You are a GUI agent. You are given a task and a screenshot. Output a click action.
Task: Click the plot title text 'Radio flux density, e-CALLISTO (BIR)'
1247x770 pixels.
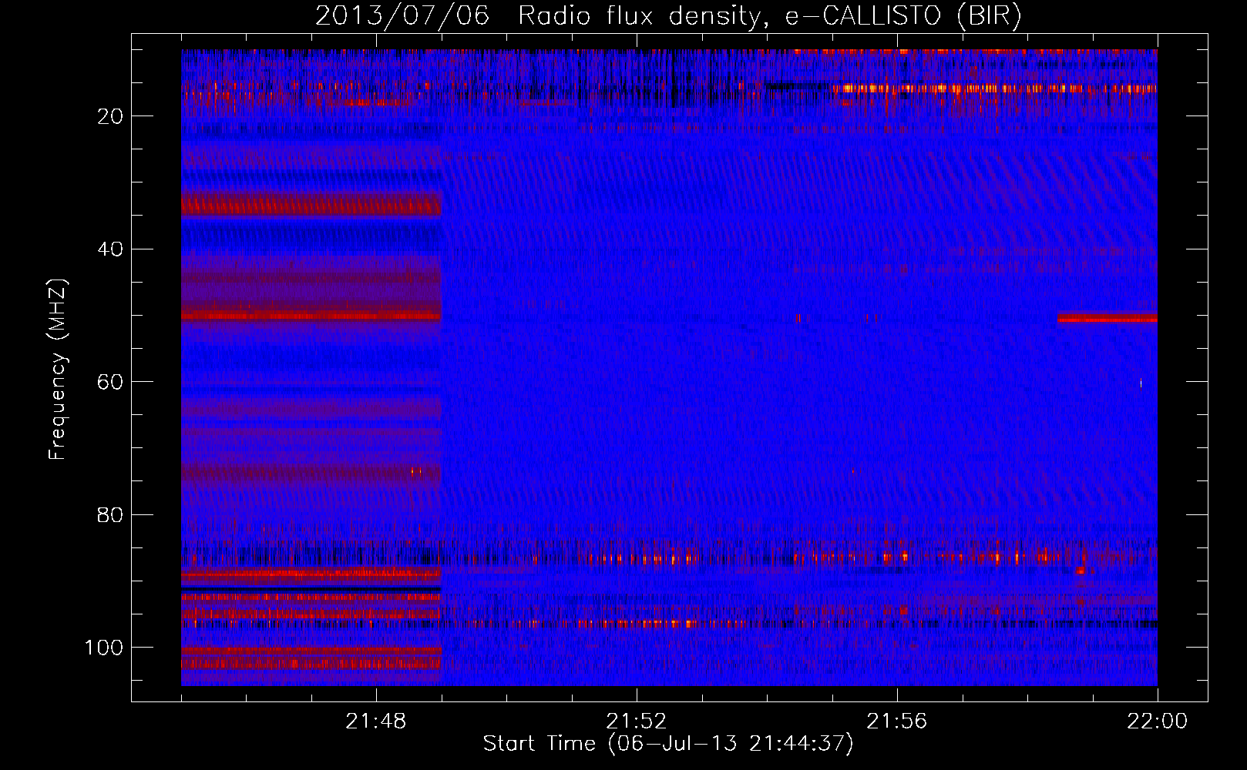pos(769,15)
